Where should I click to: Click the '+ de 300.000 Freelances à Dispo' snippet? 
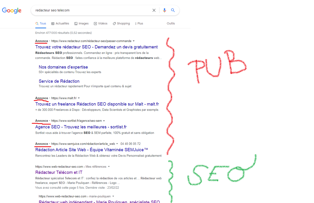(97, 110)
